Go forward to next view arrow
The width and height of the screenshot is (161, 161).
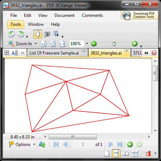[x=139, y=144]
